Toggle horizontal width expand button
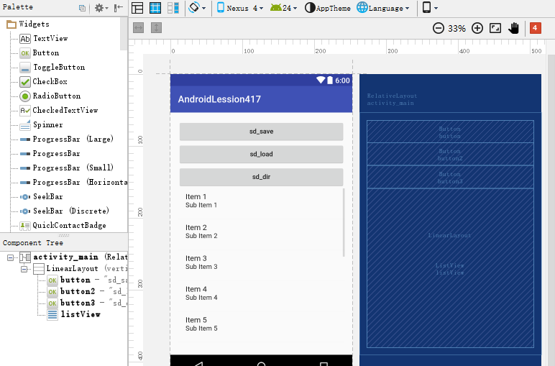The height and width of the screenshot is (366, 555). point(139,27)
